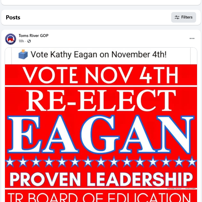Click the 'TR BOARD OF EDUCATION' text
Viewport: 202px width, 202px height.
101,197
